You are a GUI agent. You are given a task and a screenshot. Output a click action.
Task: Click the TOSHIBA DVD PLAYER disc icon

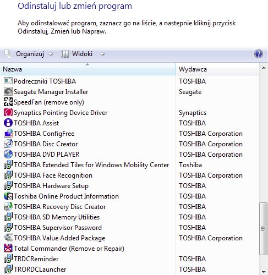[x=8, y=155]
